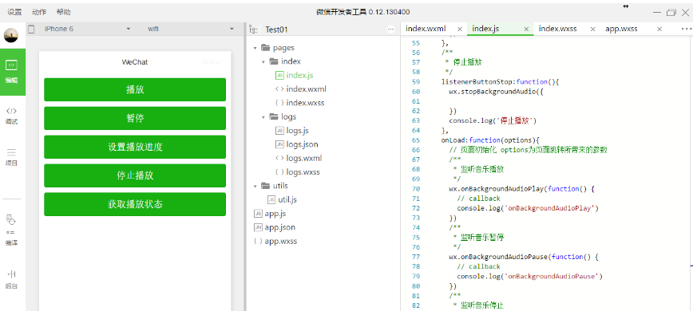Switch to the 编辑 editor mode

11,72
